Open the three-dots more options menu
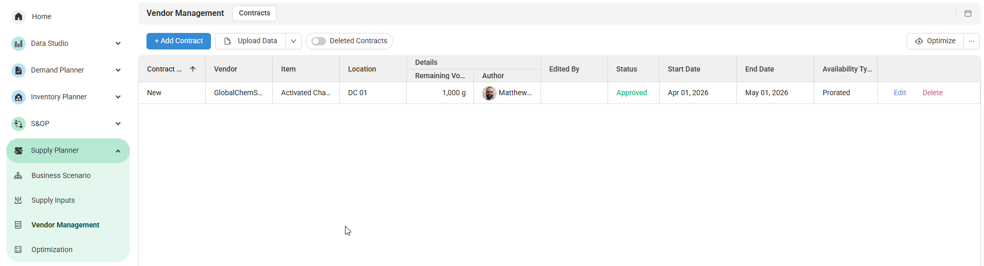The width and height of the screenshot is (984, 266). click(972, 41)
